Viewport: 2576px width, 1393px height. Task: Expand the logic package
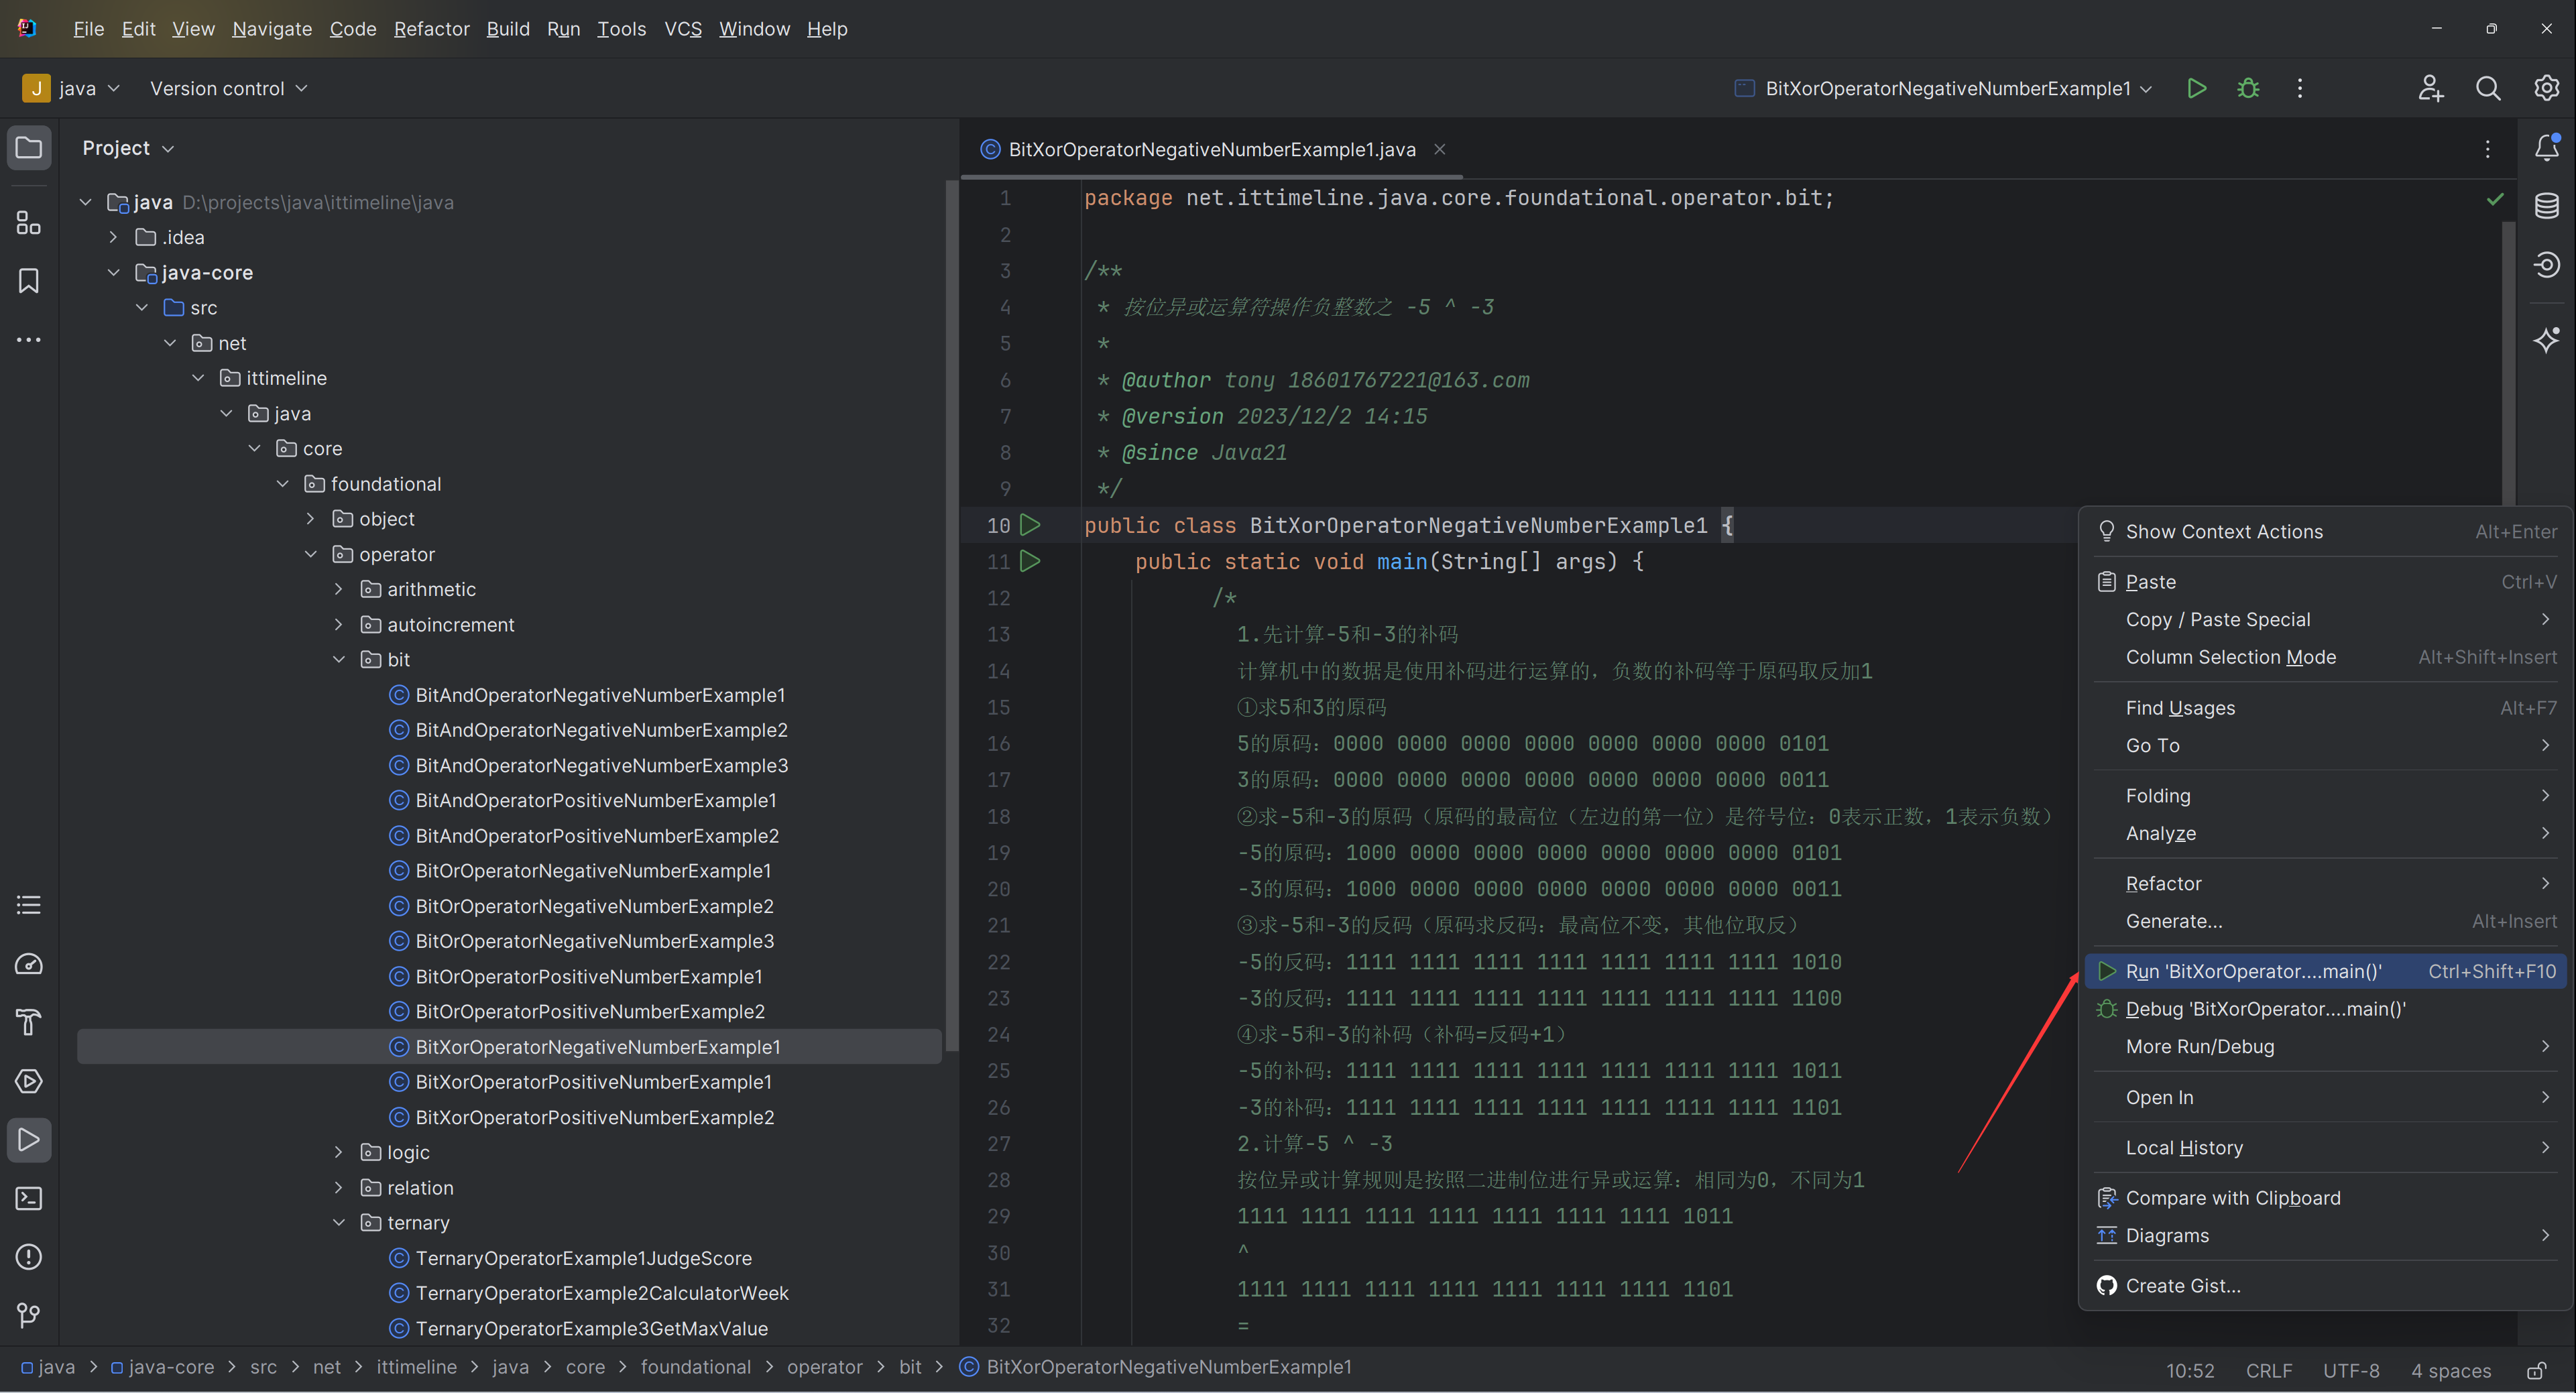tap(338, 1152)
